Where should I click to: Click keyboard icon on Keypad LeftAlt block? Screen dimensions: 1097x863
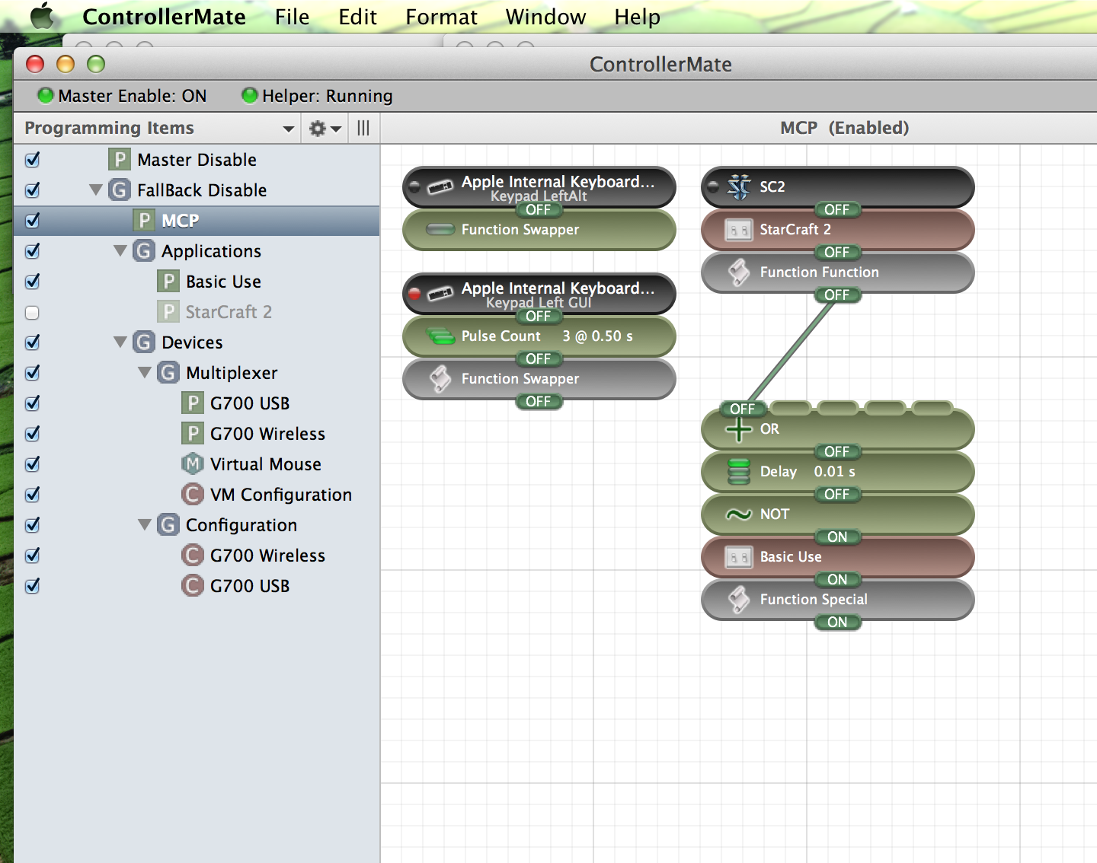click(x=440, y=186)
